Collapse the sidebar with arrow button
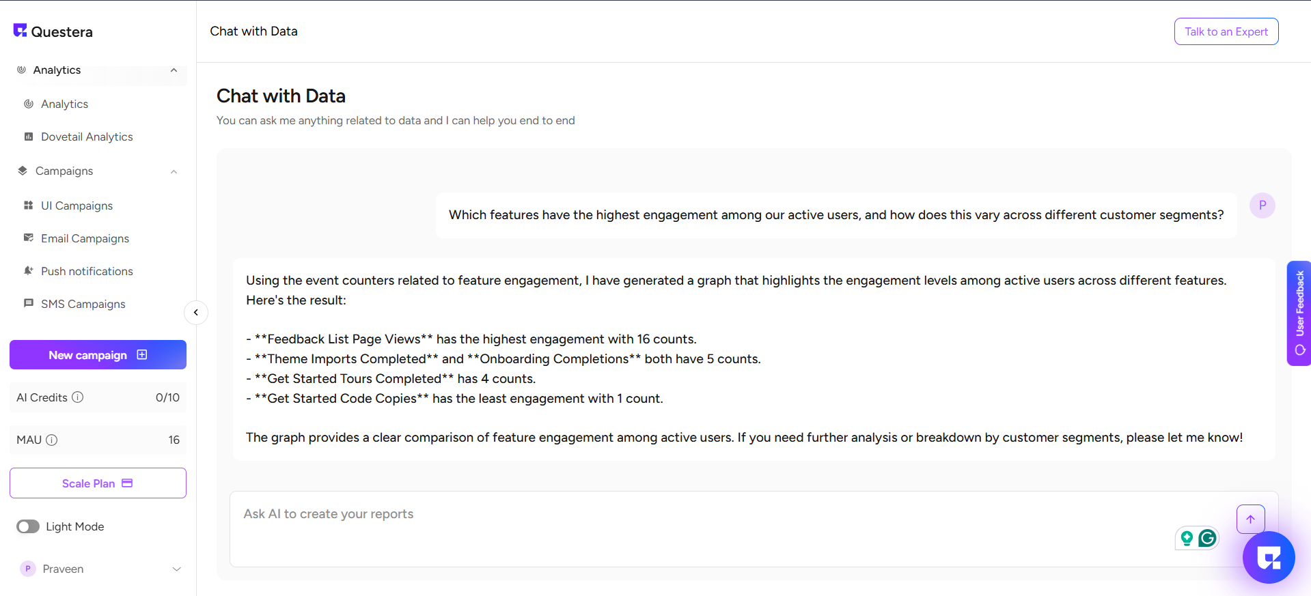Viewport: 1311px width, 596px height. pyautogui.click(x=196, y=313)
